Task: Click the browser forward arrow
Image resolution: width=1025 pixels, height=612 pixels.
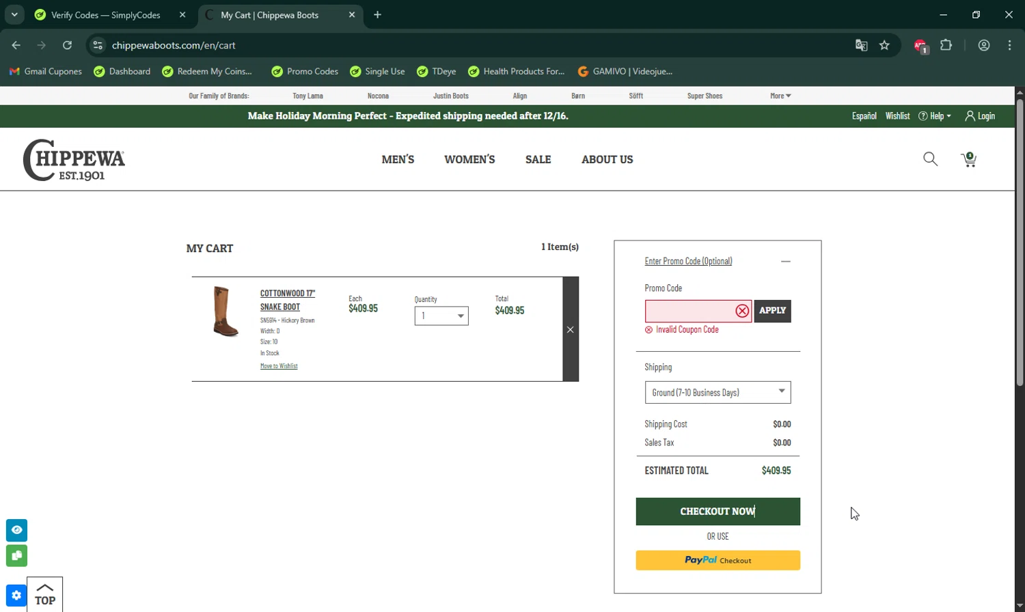Action: click(x=42, y=45)
